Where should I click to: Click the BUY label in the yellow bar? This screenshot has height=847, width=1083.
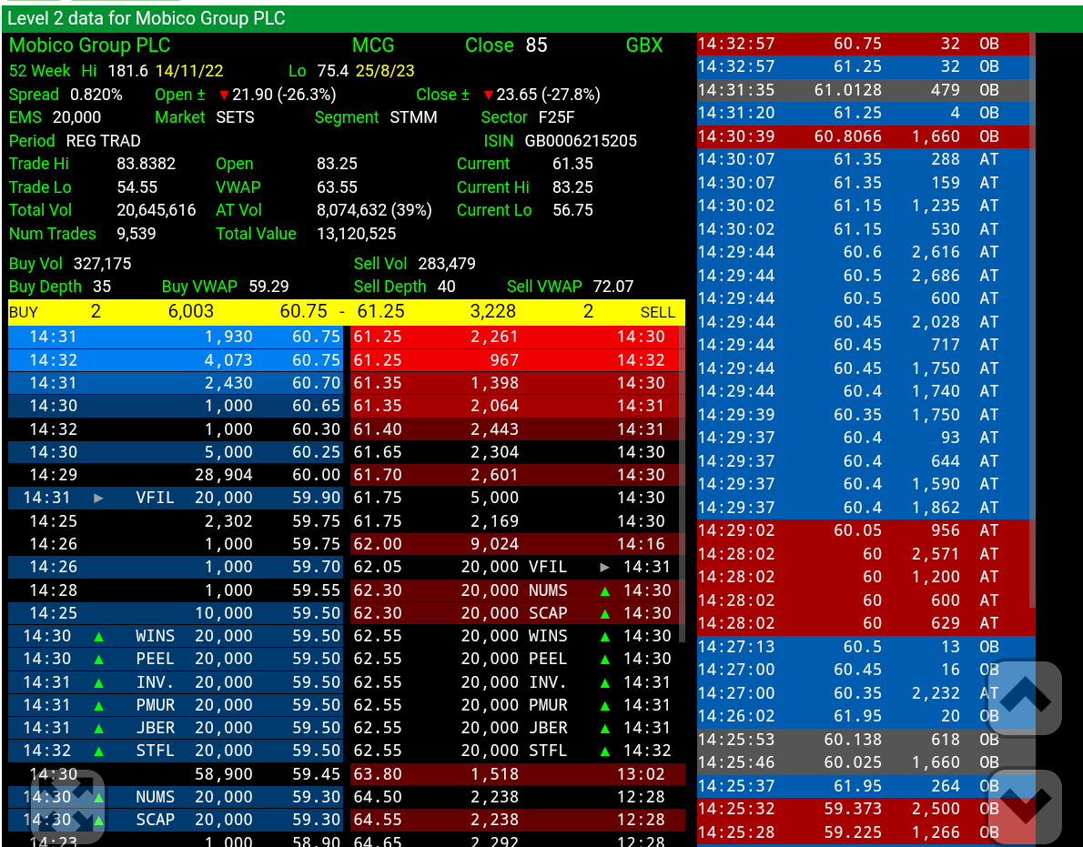(x=24, y=312)
